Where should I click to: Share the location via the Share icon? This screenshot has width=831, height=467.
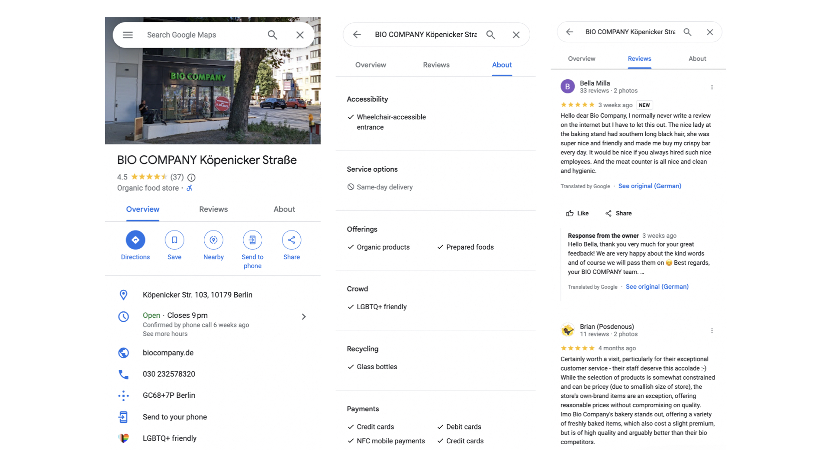tap(291, 240)
